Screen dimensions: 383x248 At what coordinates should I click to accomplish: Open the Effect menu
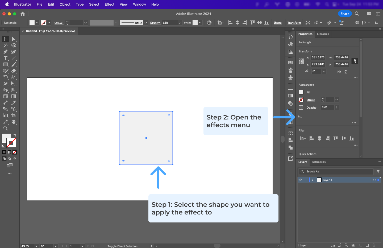point(109,4)
